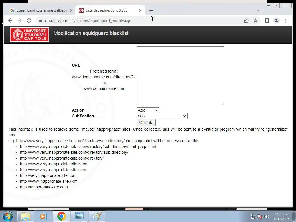Click the forward navigation arrow

[x=20, y=21]
